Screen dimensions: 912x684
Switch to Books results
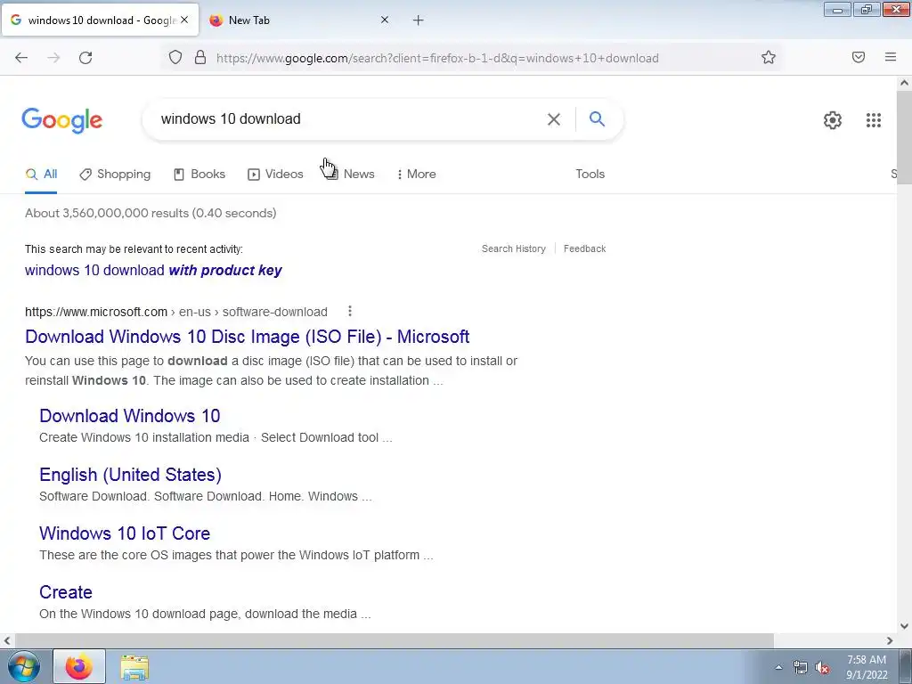pos(199,174)
